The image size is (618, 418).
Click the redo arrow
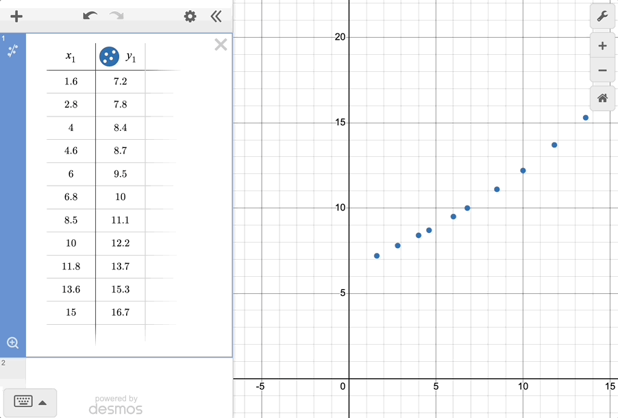point(117,16)
